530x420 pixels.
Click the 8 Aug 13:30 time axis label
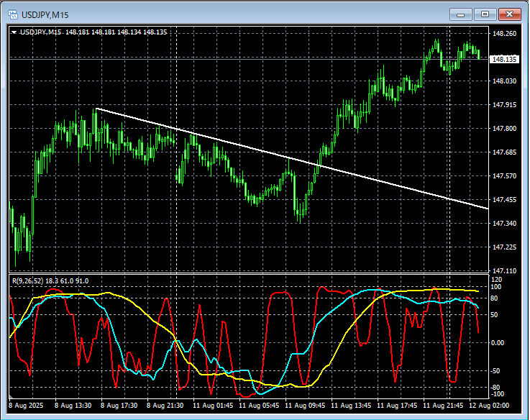point(73,405)
